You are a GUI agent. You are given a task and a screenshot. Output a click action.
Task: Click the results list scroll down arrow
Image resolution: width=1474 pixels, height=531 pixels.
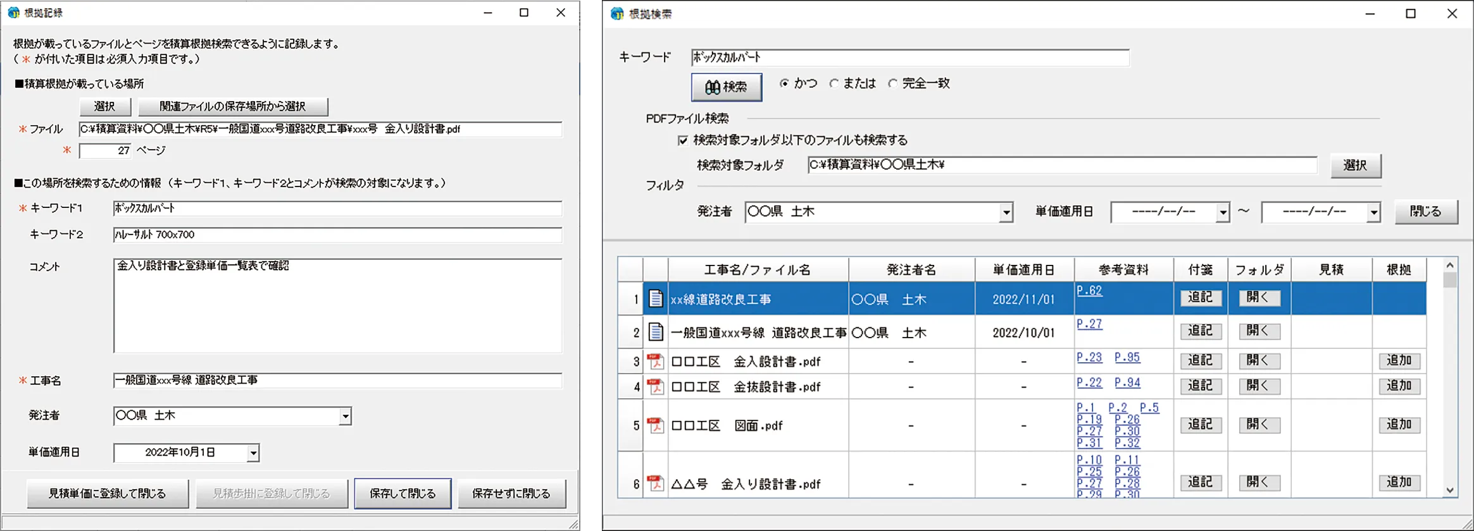click(x=1450, y=490)
